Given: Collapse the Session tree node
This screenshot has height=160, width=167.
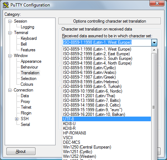Looking at the screenshot, I should 10,22.
